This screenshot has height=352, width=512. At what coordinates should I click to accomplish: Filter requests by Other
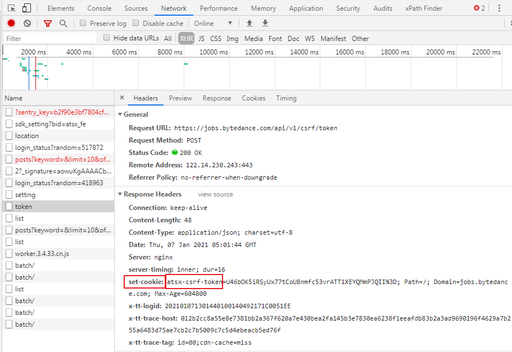[360, 39]
